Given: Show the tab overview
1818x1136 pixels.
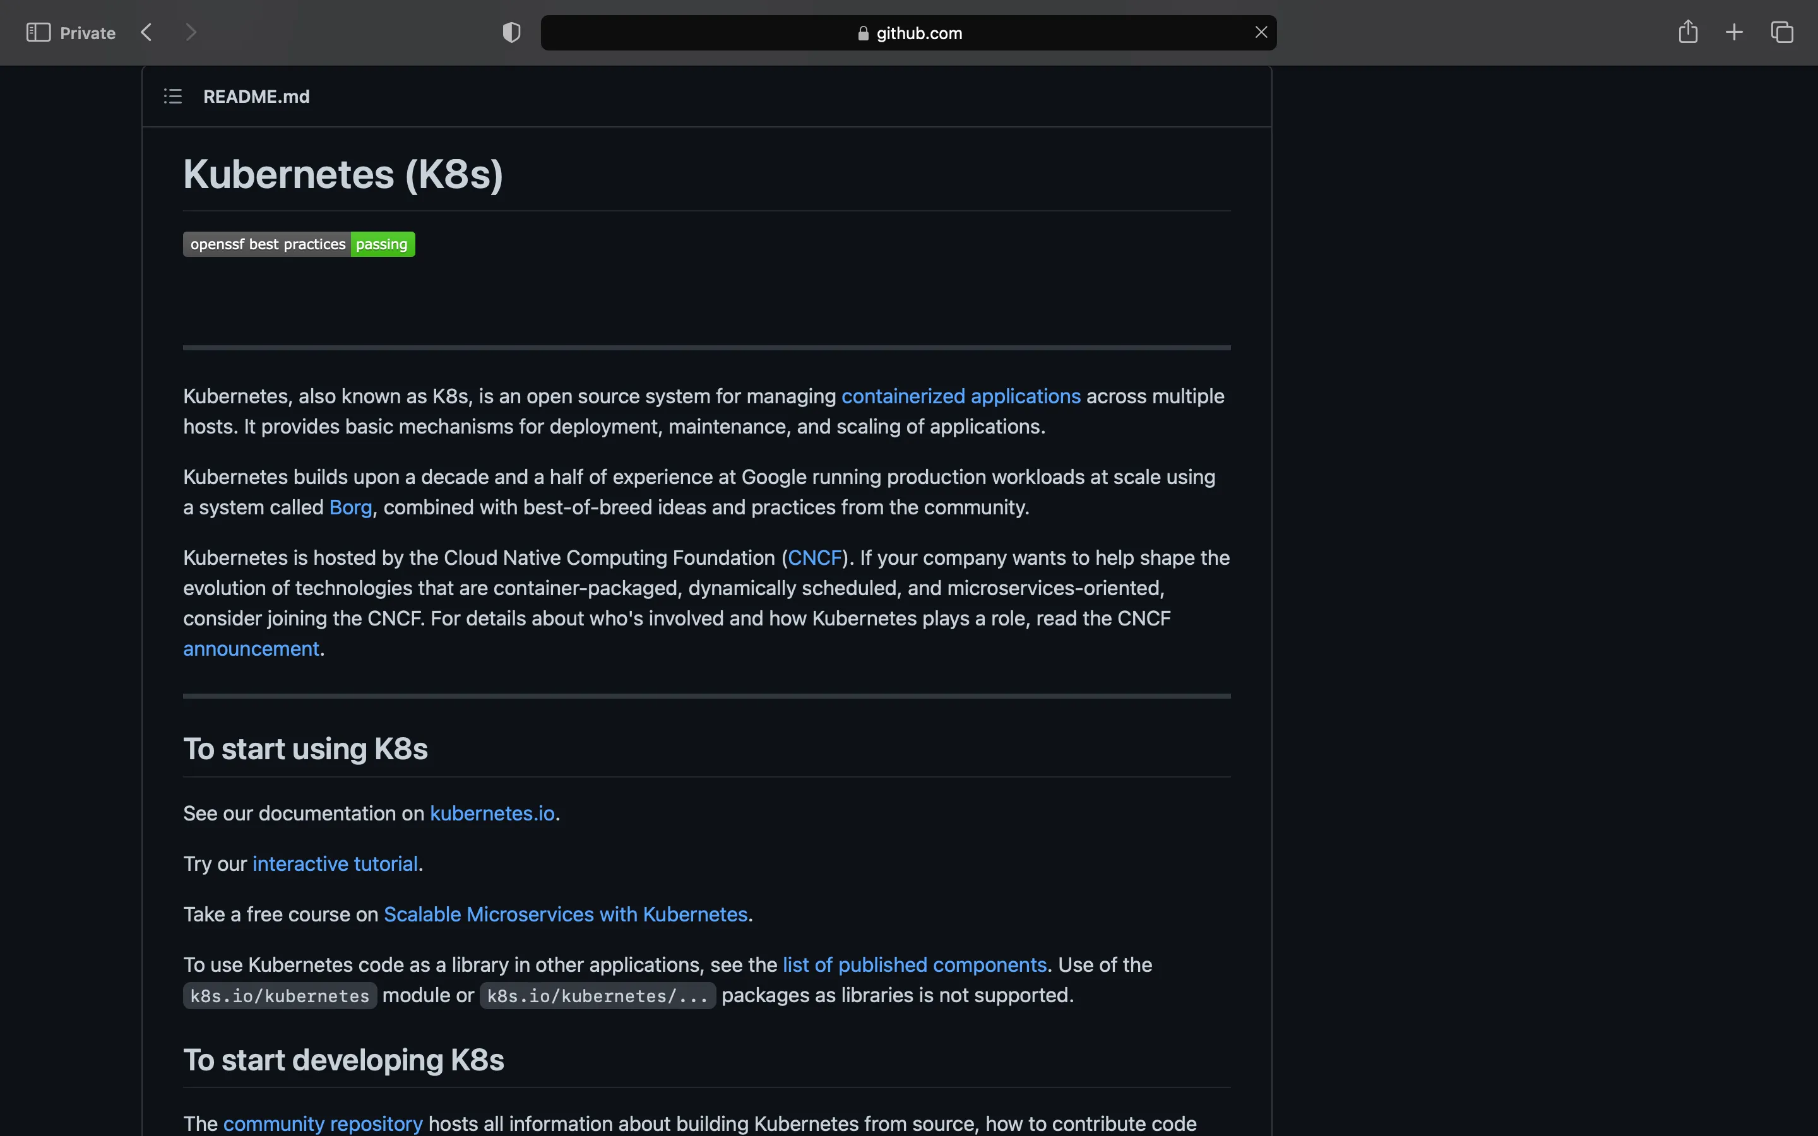Looking at the screenshot, I should click(1782, 32).
